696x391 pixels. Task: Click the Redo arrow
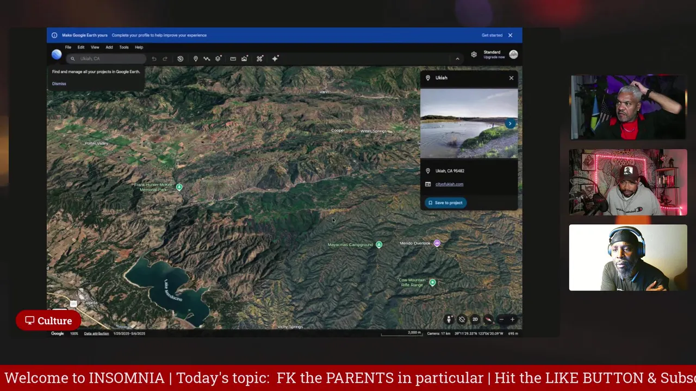click(x=165, y=59)
